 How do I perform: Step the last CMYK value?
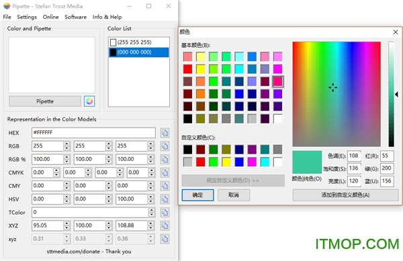pyautogui.click(x=152, y=172)
